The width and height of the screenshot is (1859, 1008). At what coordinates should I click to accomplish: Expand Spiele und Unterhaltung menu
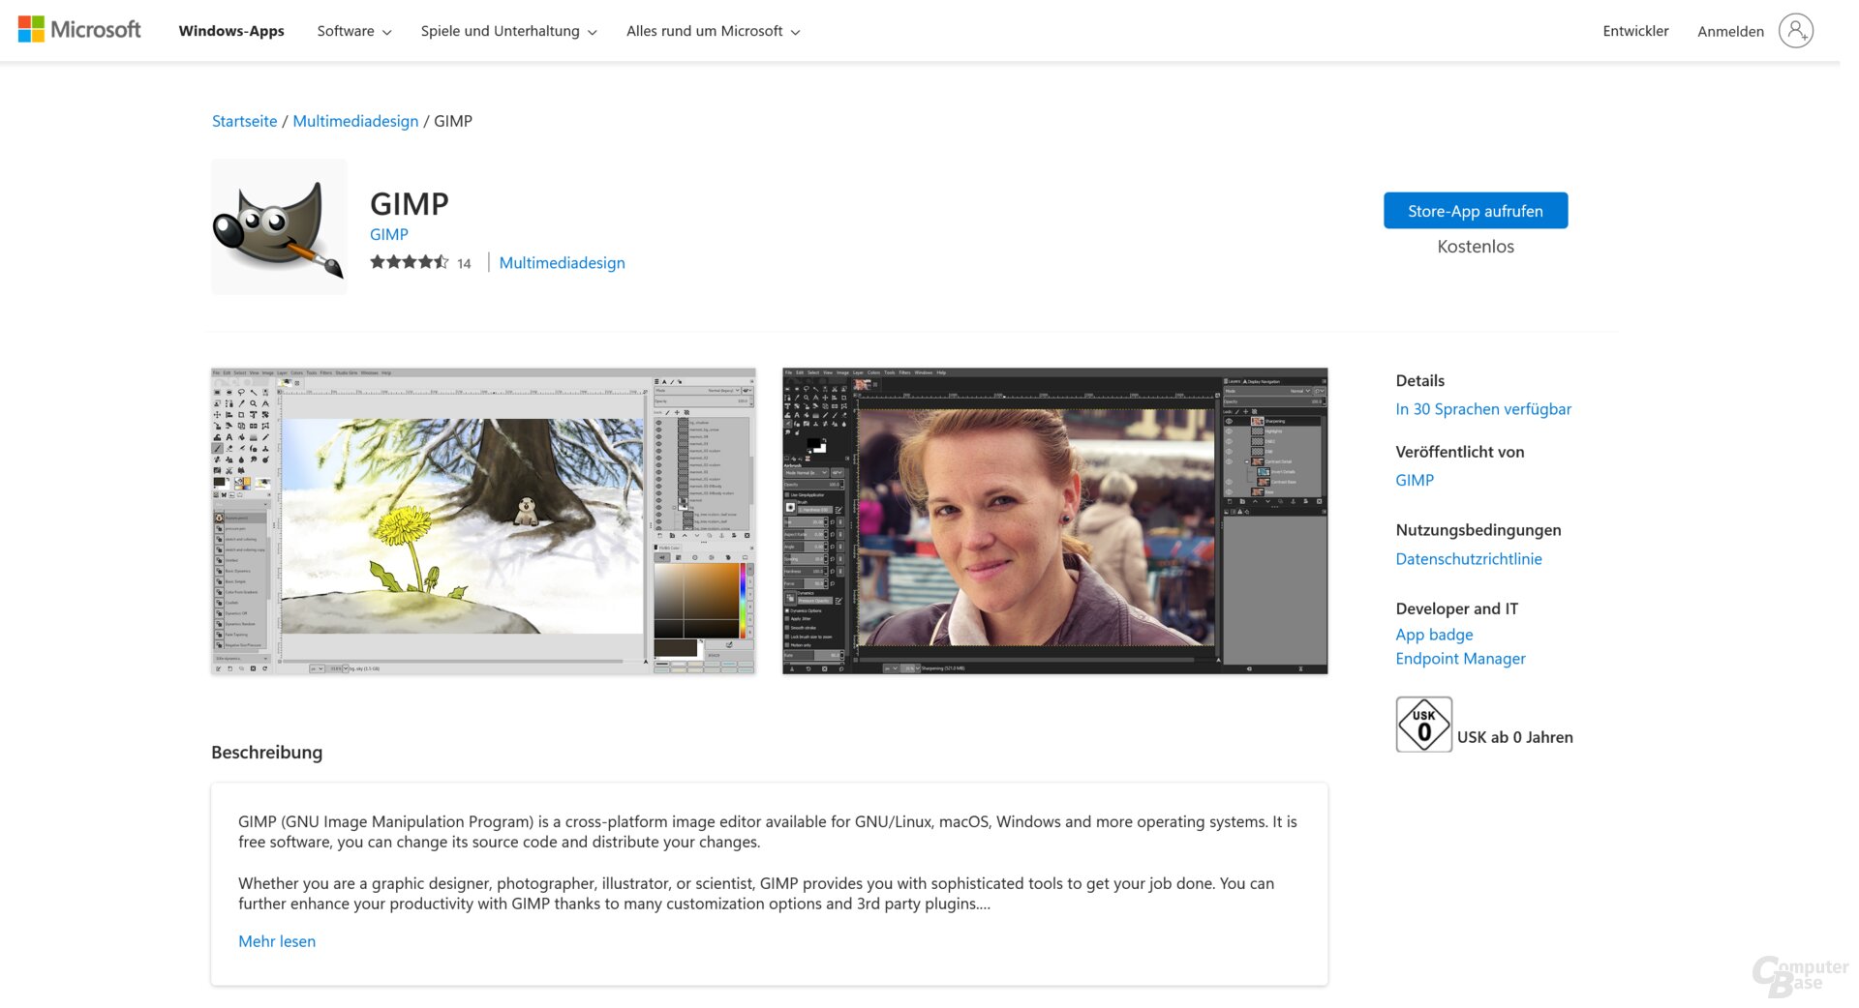click(x=508, y=31)
